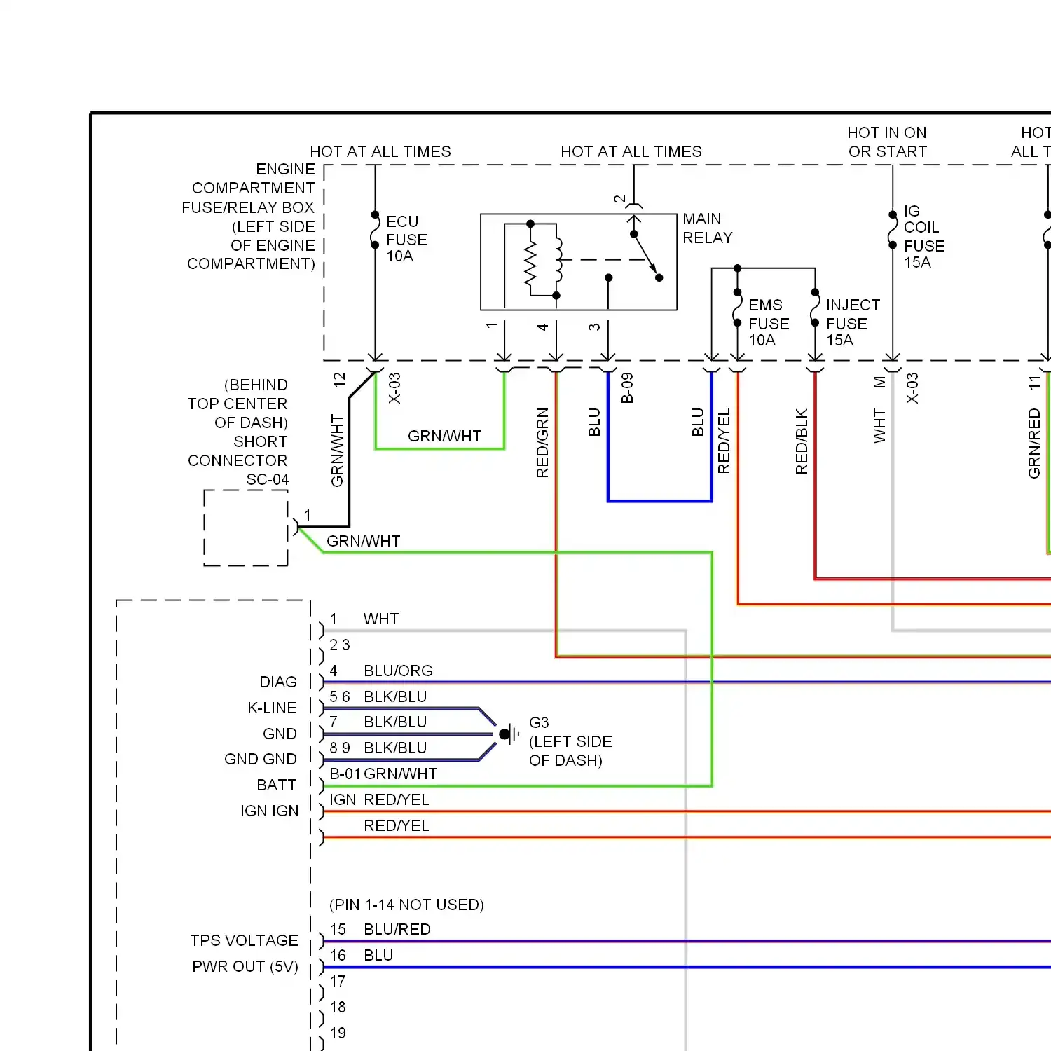Screen dimensions: 1051x1051
Task: Select the 'MAIN RELAY' label
Action: [x=708, y=228]
